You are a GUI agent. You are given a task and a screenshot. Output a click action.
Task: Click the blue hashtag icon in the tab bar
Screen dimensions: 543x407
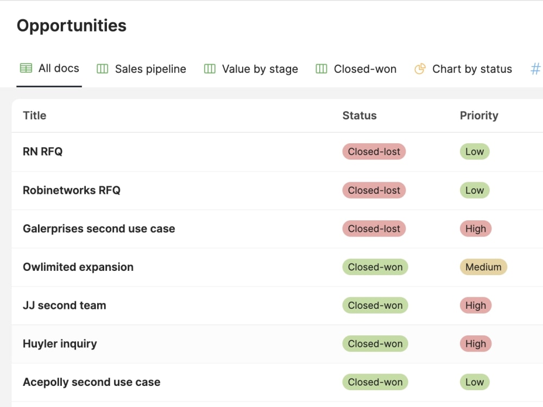(x=535, y=68)
